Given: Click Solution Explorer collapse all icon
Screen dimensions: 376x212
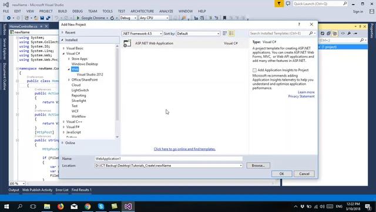Looking at the screenshot, I should [x=329, y=34].
